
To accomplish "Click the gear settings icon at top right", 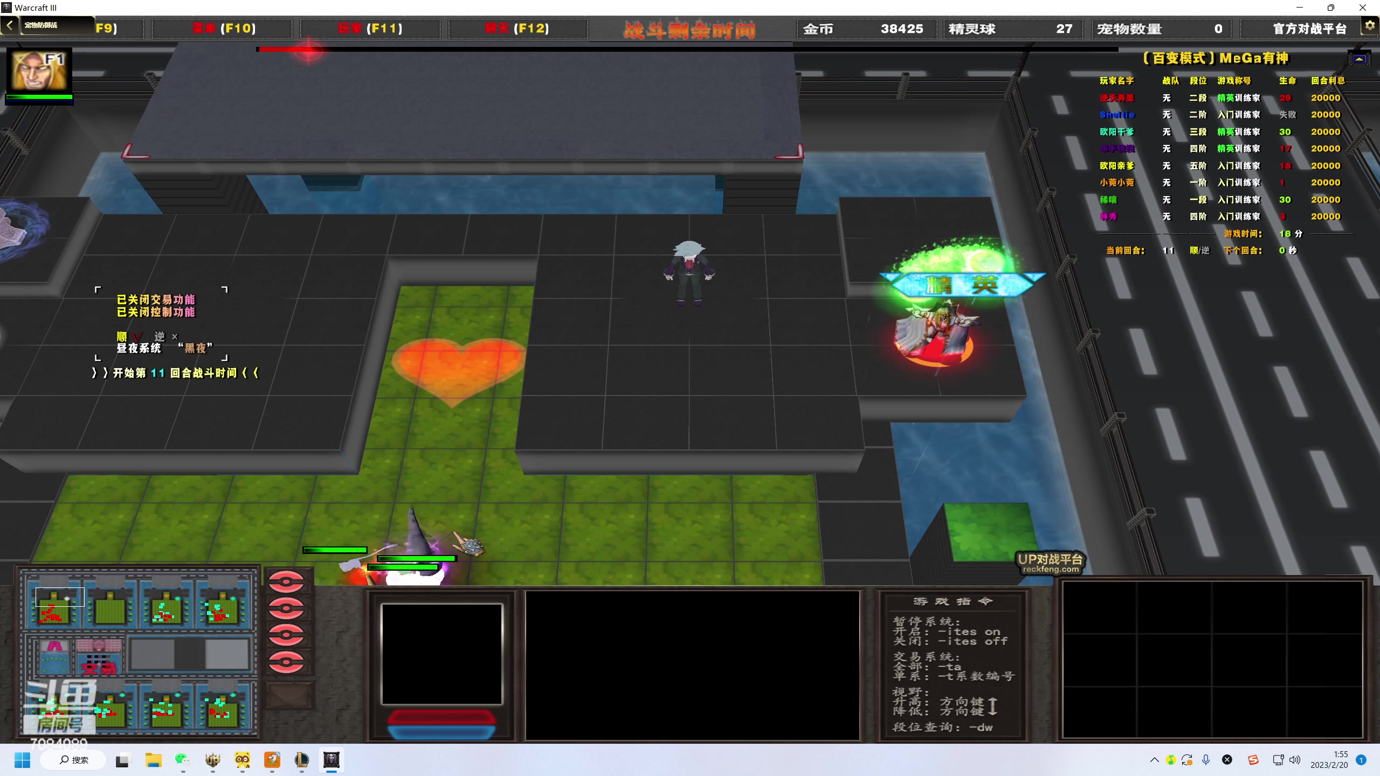I will pyautogui.click(x=1369, y=25).
